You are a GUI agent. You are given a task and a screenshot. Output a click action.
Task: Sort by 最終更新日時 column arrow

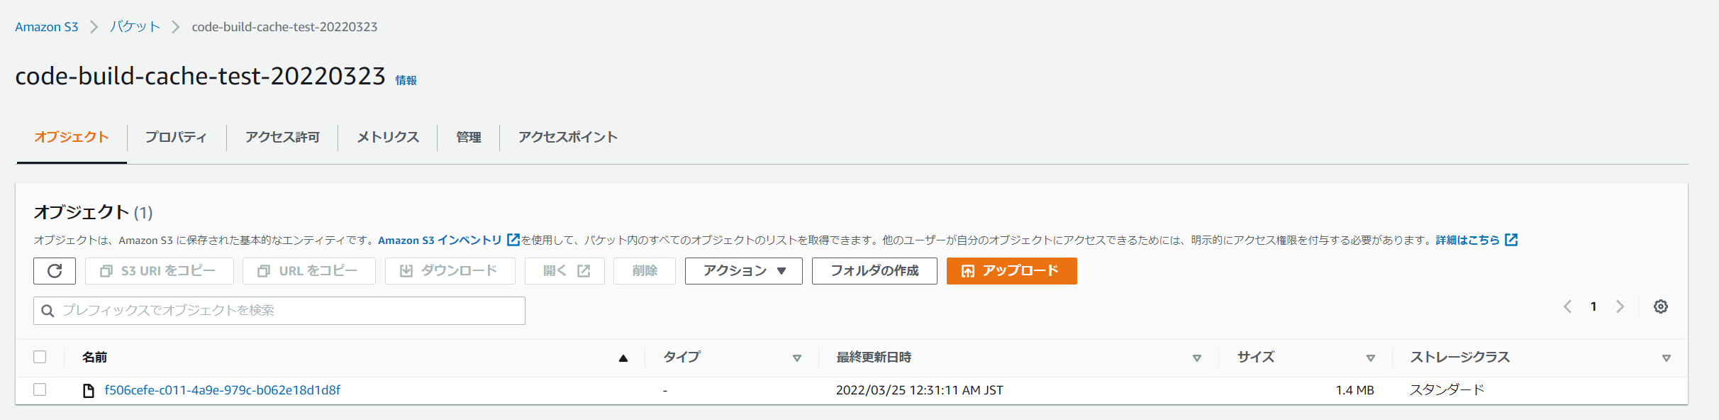click(x=1197, y=358)
